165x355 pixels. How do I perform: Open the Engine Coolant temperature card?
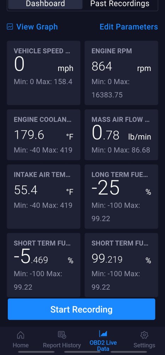click(43, 135)
